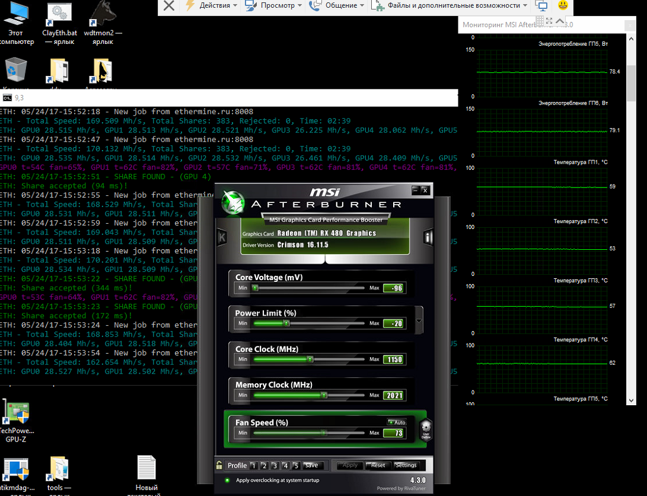
Task: Click the Kombustor K button in Afterburner
Action: (222, 238)
